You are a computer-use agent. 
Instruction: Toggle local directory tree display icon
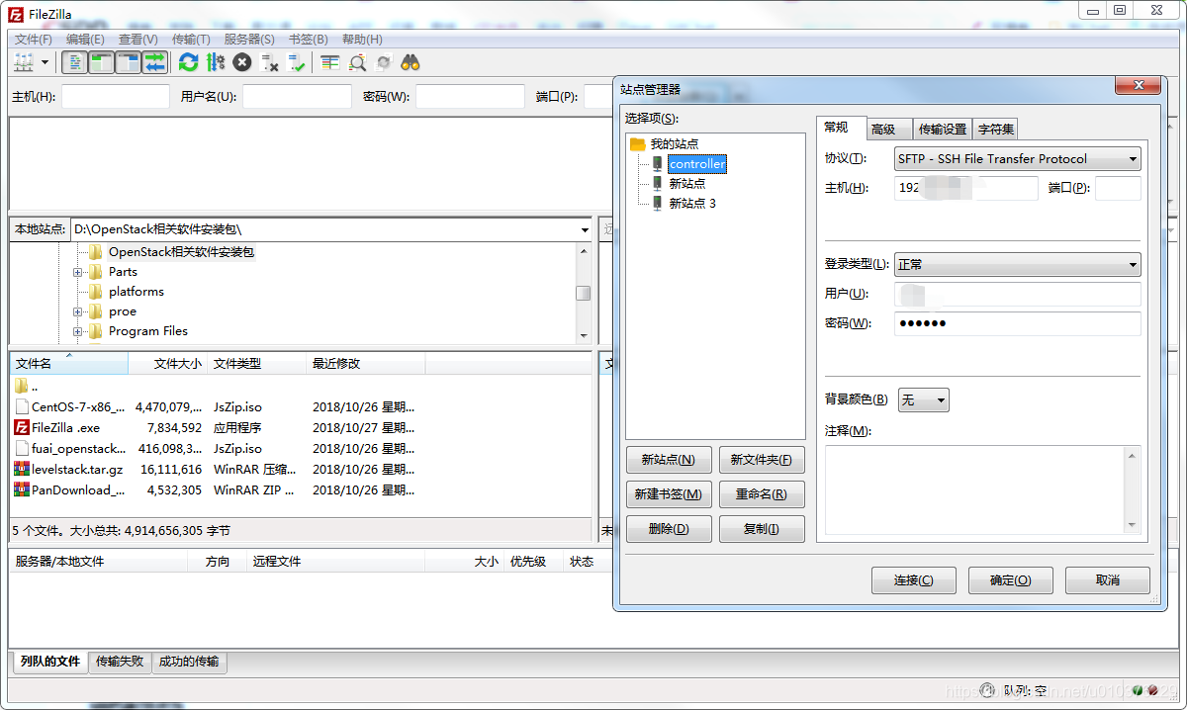coord(101,62)
